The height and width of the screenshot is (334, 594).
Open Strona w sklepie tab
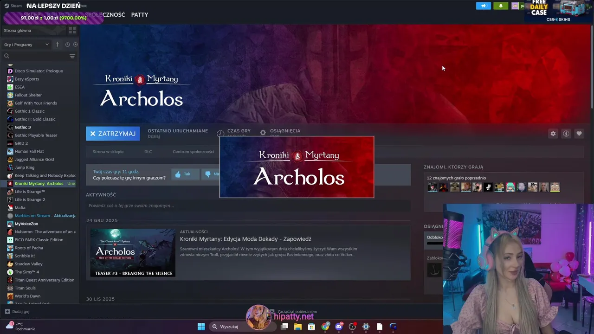(x=108, y=152)
